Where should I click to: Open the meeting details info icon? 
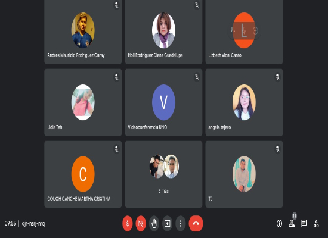pyautogui.click(x=279, y=223)
